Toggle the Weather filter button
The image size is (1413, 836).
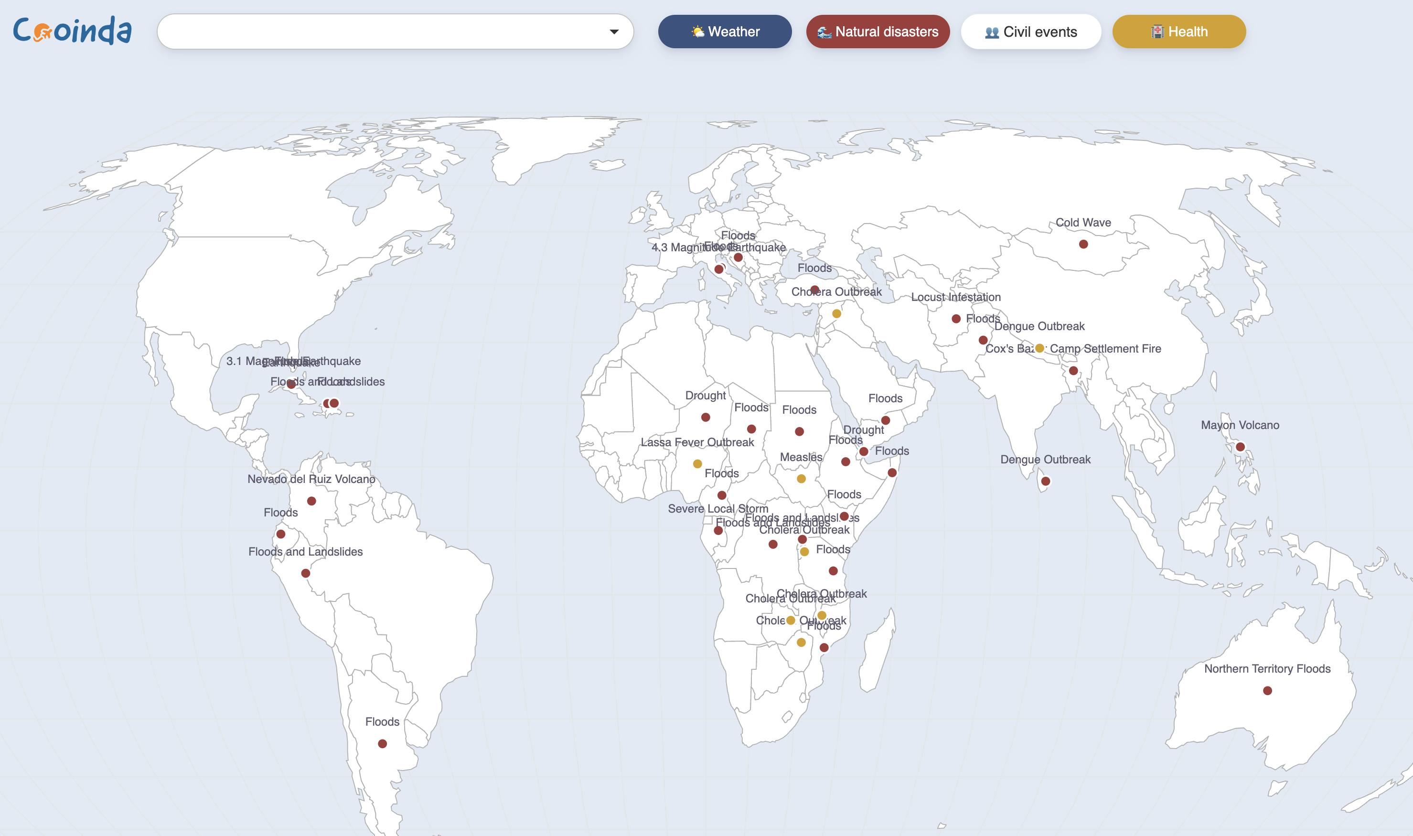(724, 32)
